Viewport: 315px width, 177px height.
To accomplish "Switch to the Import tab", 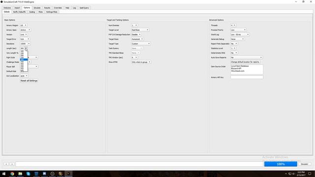I will [x=17, y=8].
